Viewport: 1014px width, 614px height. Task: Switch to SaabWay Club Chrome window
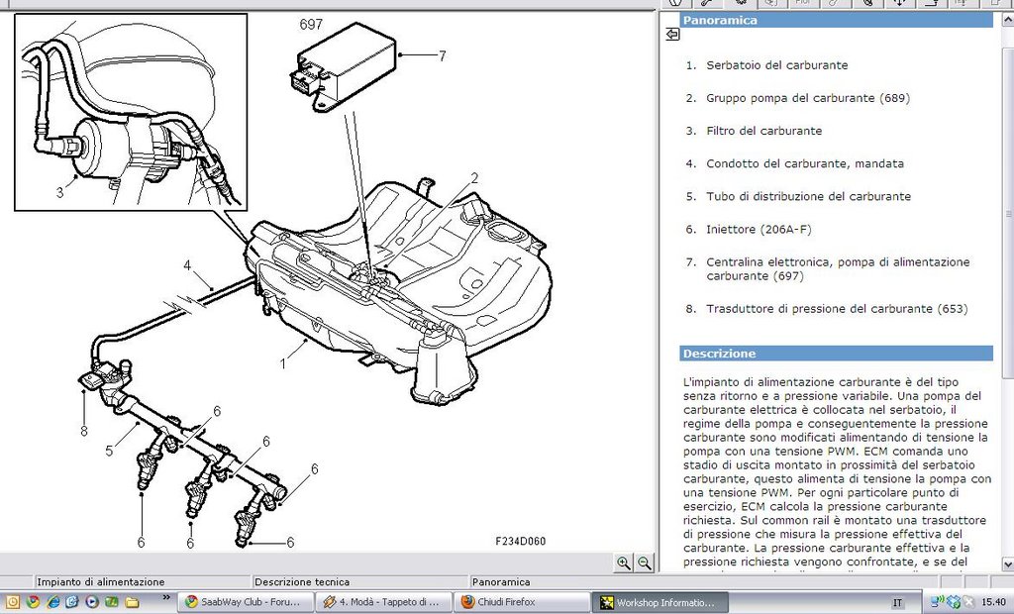[244, 602]
